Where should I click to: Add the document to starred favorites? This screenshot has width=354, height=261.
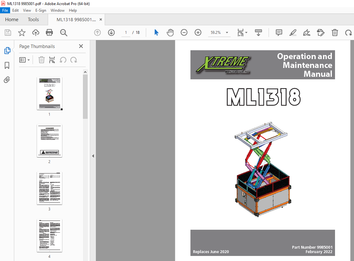[x=22, y=33]
